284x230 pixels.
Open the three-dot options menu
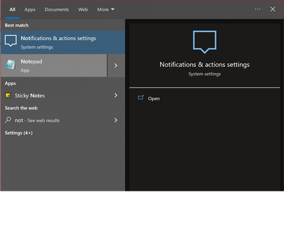tap(257, 9)
